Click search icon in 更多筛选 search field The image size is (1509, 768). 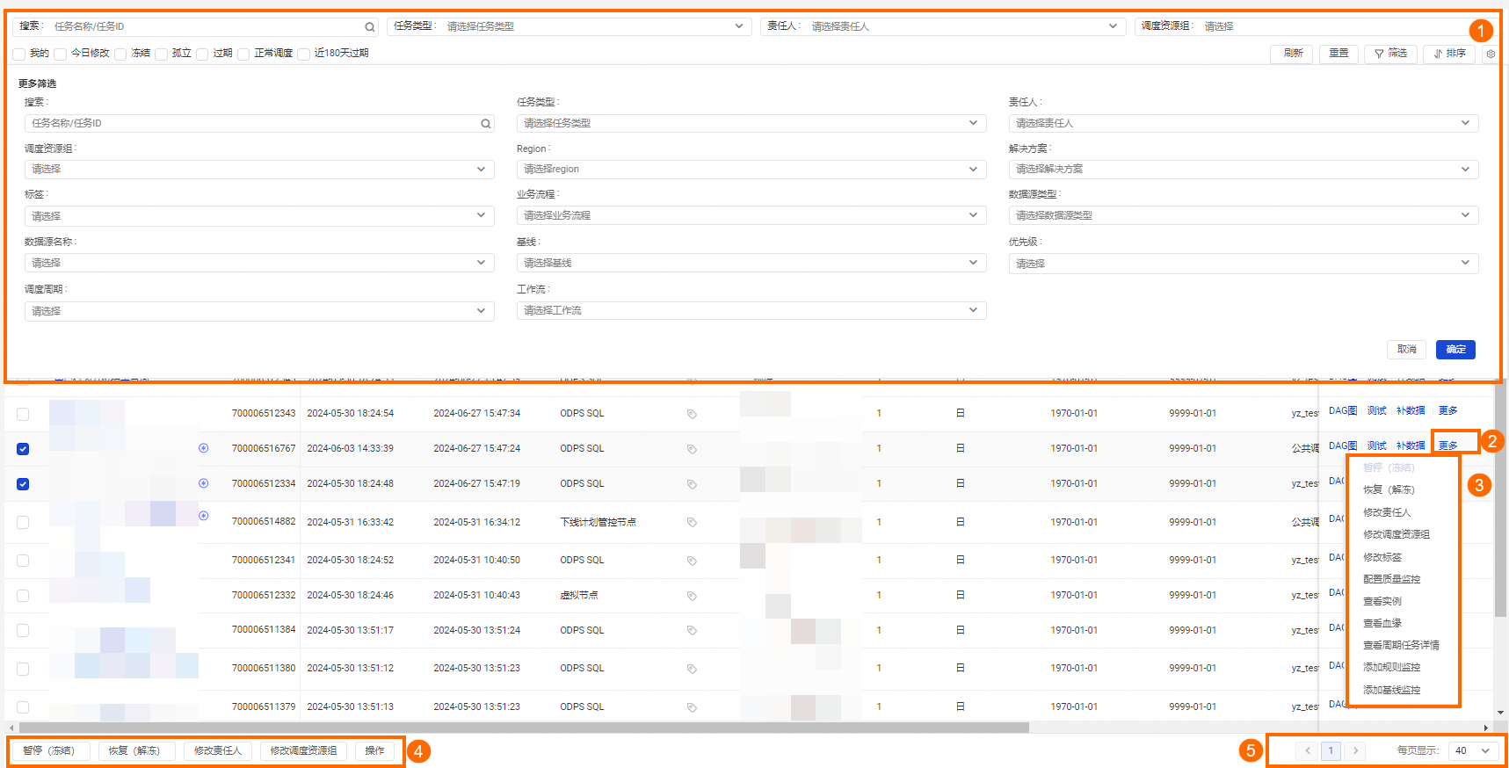[485, 124]
